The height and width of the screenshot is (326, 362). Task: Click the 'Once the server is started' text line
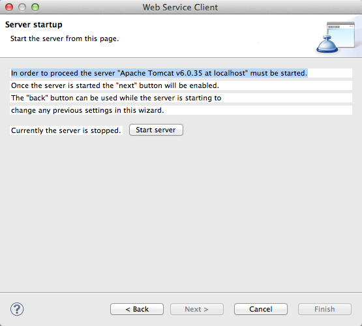point(115,85)
